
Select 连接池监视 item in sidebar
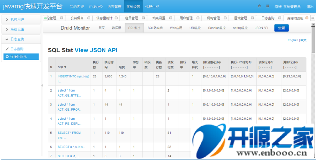pyautogui.click(x=21, y=57)
